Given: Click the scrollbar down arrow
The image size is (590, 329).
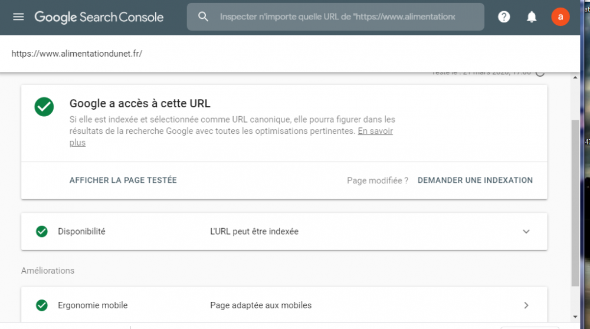Looking at the screenshot, I should (x=575, y=317).
